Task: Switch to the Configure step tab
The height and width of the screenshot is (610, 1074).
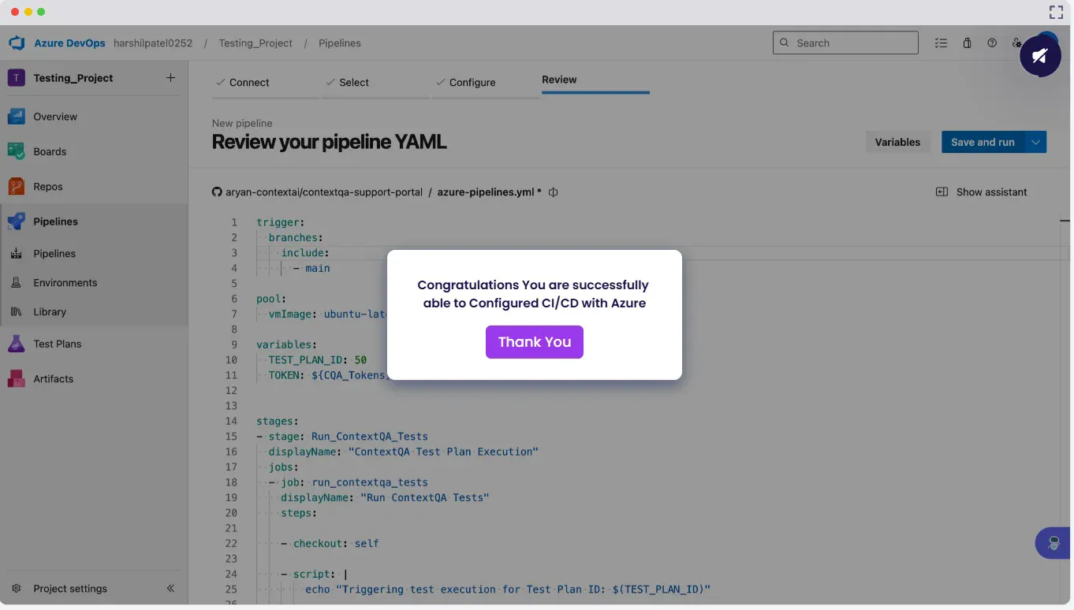Action: coord(472,83)
